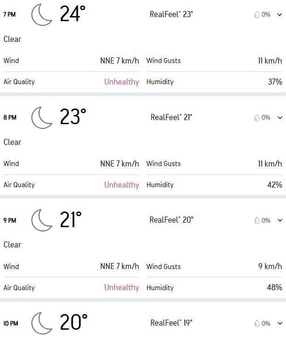Click the moon icon for 9 PM
The width and height of the screenshot is (286, 338).
click(42, 220)
